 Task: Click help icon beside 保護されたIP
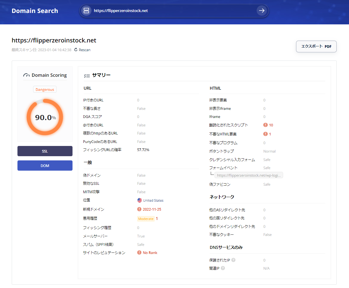pyautogui.click(x=233, y=260)
